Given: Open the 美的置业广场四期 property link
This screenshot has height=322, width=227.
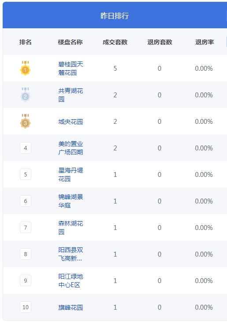Looking at the screenshot, I should point(71,148).
